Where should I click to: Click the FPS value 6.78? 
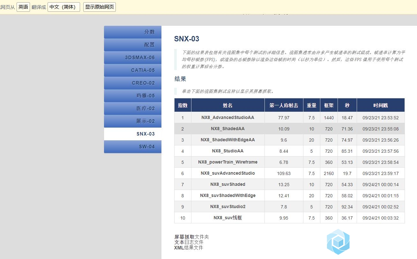284,162
